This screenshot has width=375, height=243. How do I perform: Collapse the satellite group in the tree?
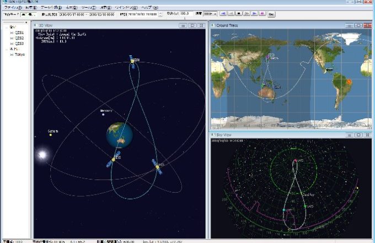[4, 27]
